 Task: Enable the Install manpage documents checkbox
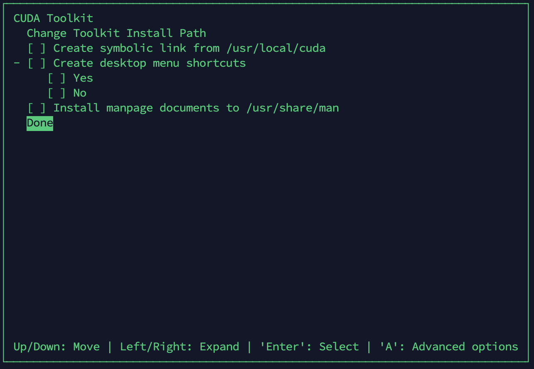[x=37, y=108]
